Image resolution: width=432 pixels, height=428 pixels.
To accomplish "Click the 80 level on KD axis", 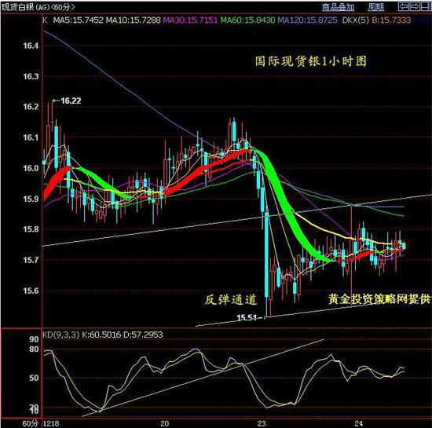I will pos(34,349).
